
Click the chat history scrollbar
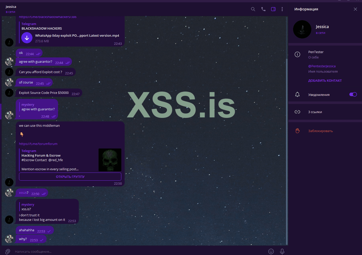(x=287, y=152)
